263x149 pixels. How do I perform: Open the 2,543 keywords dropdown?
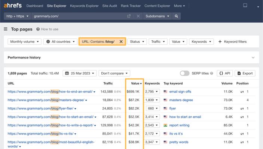tap(152, 125)
